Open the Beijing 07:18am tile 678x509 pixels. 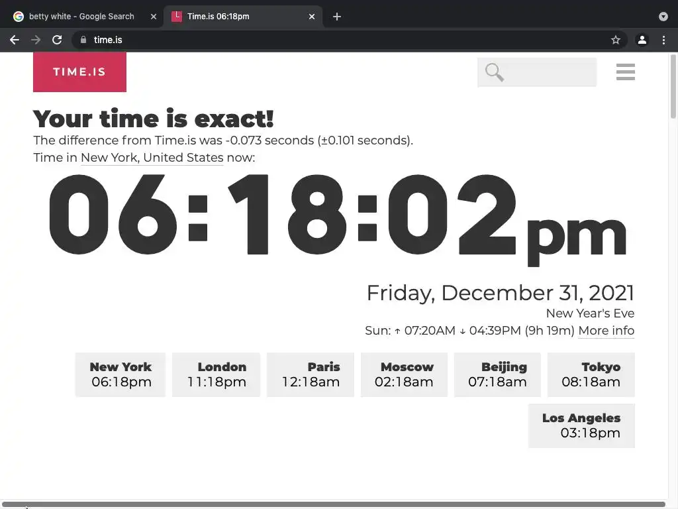497,374
